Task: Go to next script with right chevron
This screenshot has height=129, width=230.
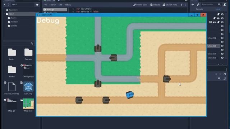Action: (x=185, y=5)
